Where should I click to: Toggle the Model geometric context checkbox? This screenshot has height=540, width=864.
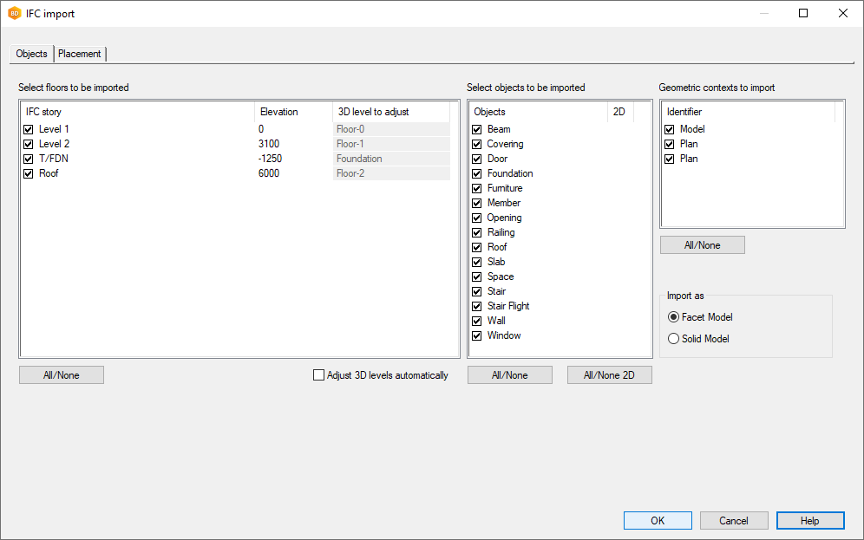click(669, 129)
